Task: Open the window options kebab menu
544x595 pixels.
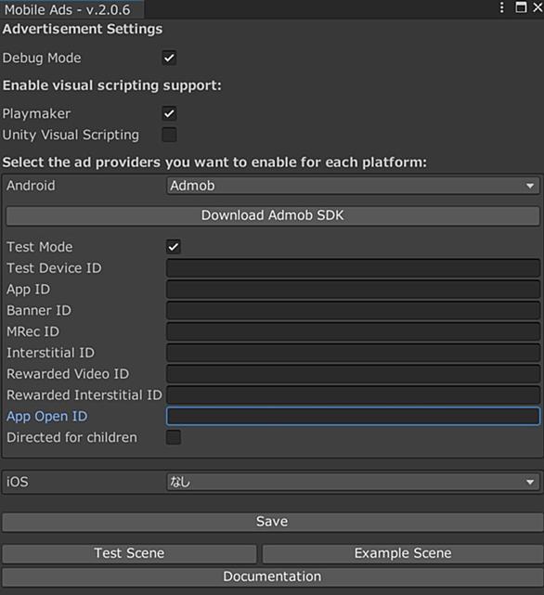Action: (502, 7)
